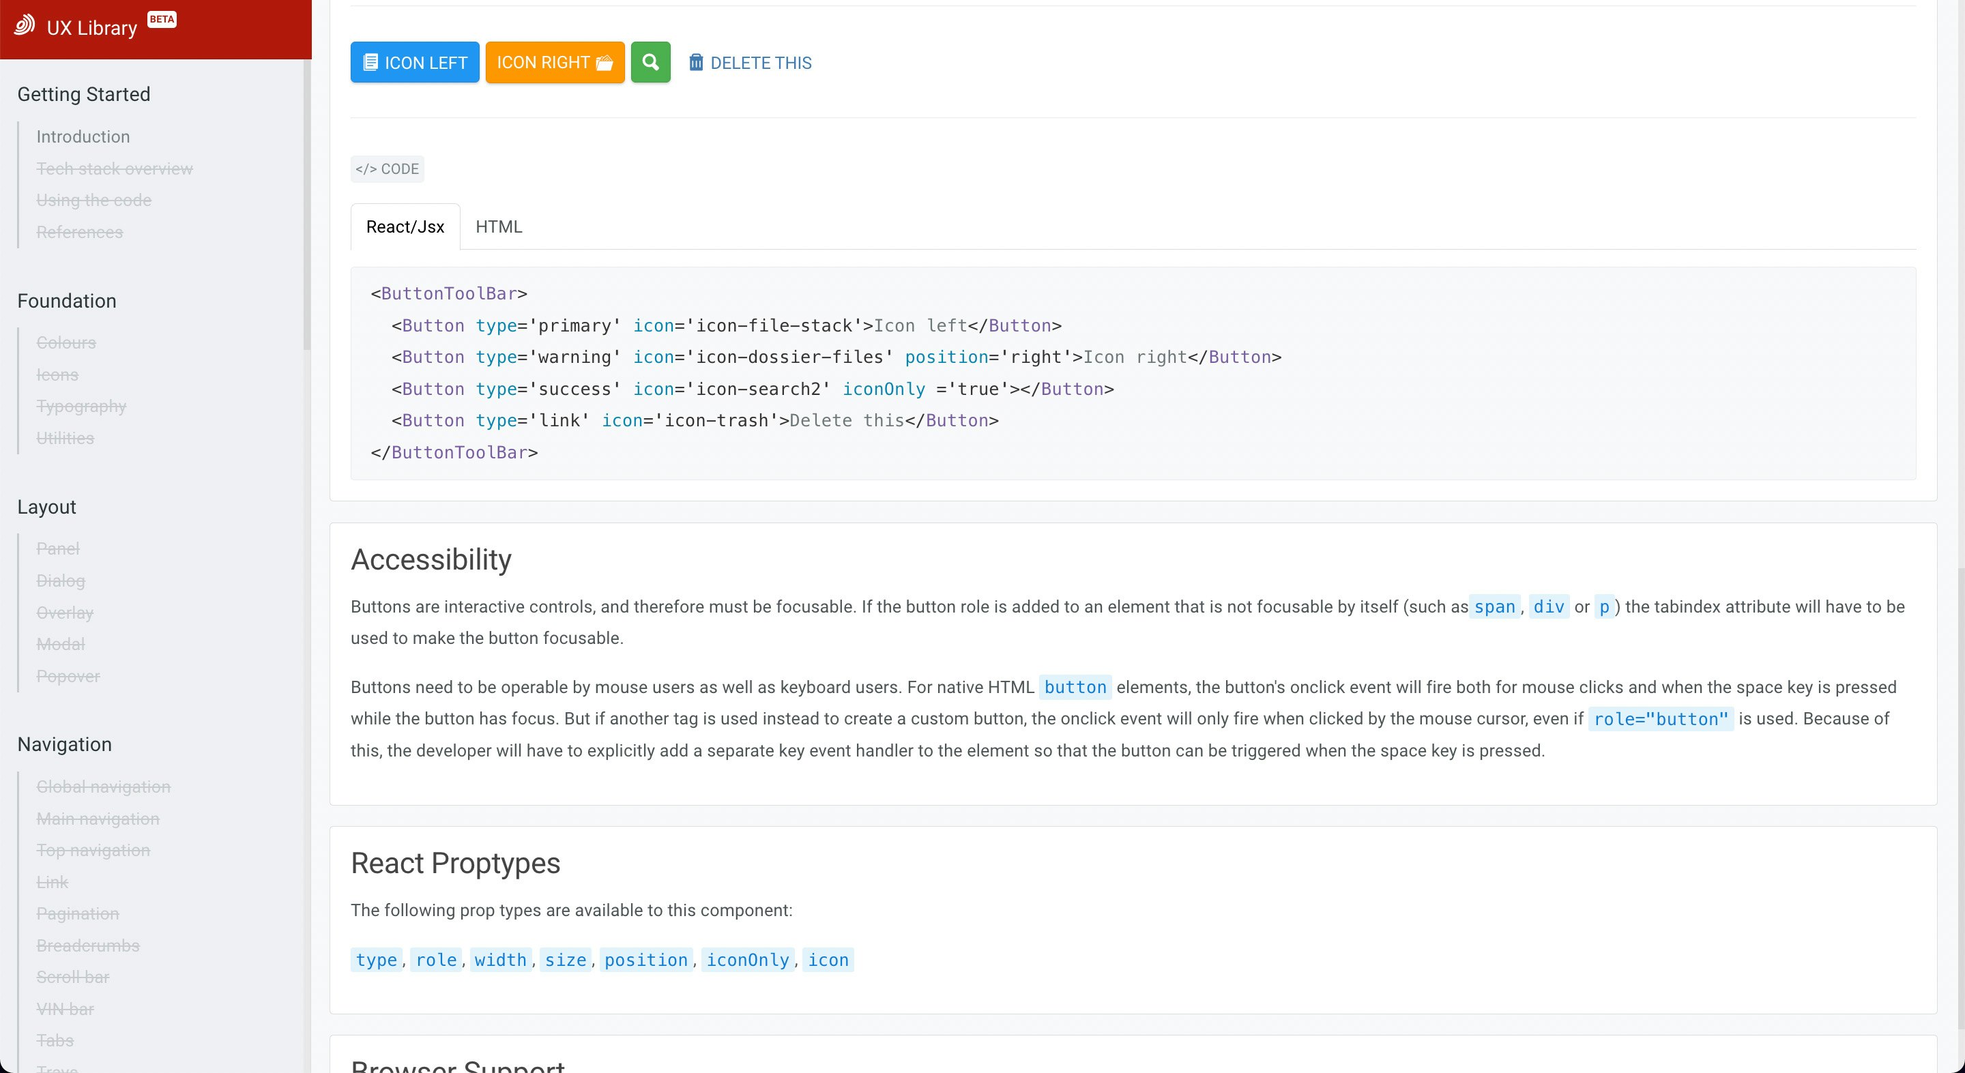Image resolution: width=1965 pixels, height=1073 pixels.
Task: Click the document icon inside ICON LEFT button
Action: pyautogui.click(x=371, y=63)
